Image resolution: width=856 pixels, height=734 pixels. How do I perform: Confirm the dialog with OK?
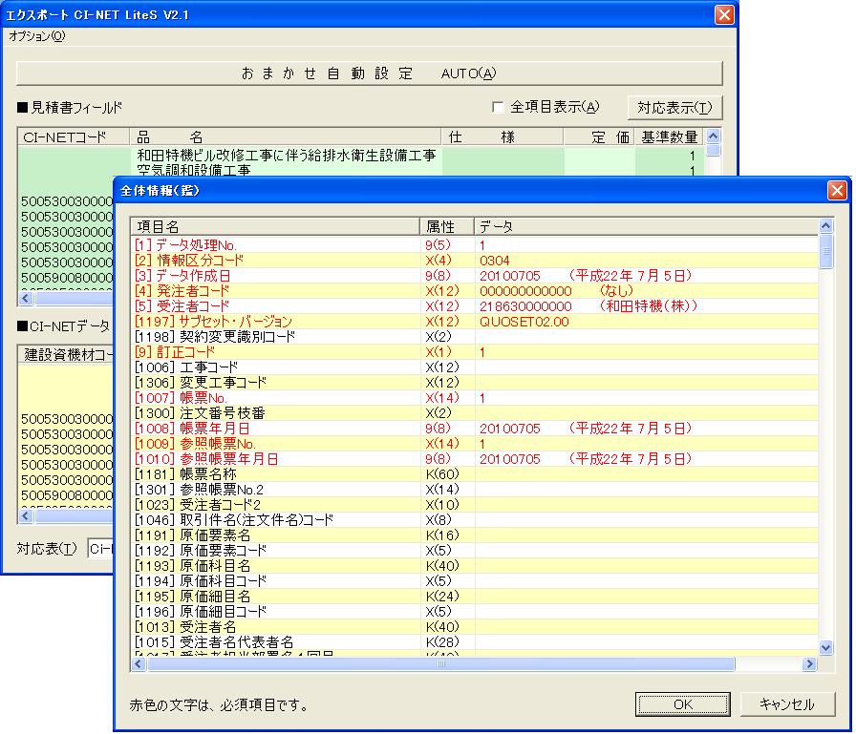pyautogui.click(x=682, y=704)
